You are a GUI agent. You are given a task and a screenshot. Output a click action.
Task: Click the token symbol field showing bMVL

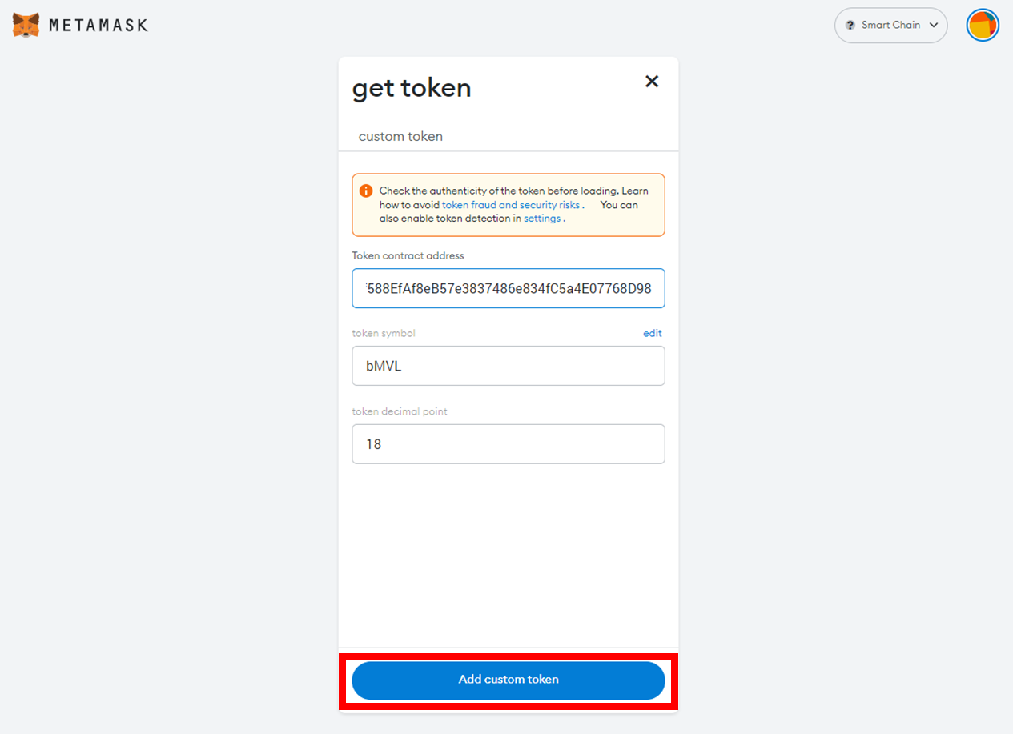tap(509, 366)
